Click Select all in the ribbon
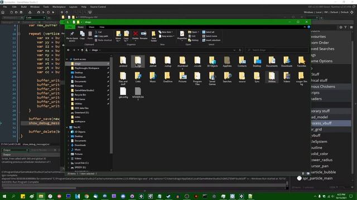 [x=208, y=32]
